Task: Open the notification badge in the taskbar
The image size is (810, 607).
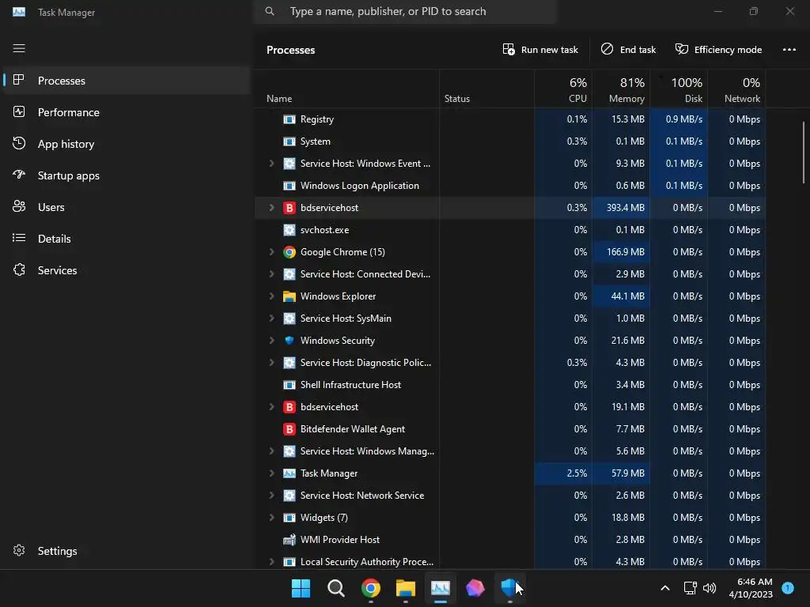Action: tap(788, 587)
